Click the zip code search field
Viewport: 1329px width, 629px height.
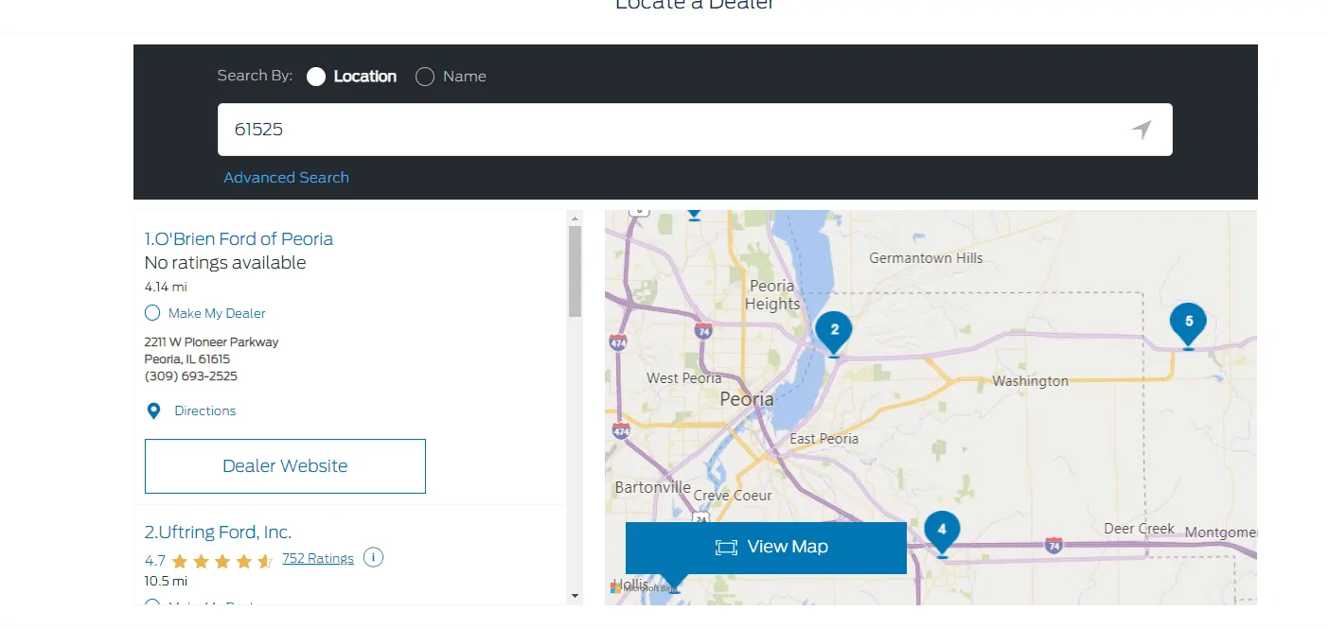695,130
